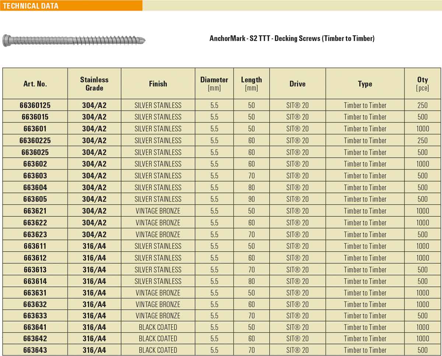This screenshot has width=442, height=356.
Task: Select the Stainless Grade column header
Action: click(x=94, y=84)
